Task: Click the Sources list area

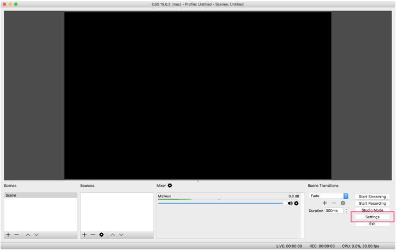Action: tap(117, 212)
